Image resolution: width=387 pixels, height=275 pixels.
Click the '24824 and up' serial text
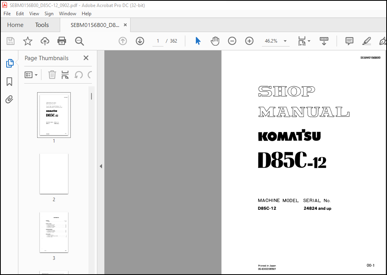coord(317,209)
